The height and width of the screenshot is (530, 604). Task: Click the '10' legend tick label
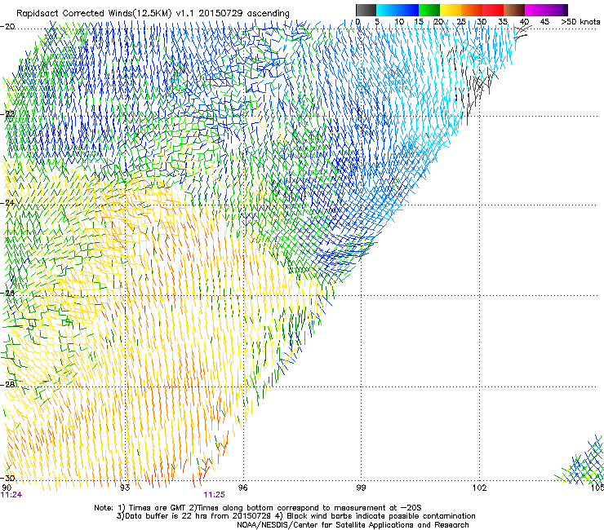pos(399,22)
